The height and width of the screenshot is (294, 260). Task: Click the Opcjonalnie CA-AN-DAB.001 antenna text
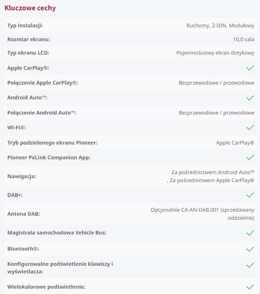(202, 214)
